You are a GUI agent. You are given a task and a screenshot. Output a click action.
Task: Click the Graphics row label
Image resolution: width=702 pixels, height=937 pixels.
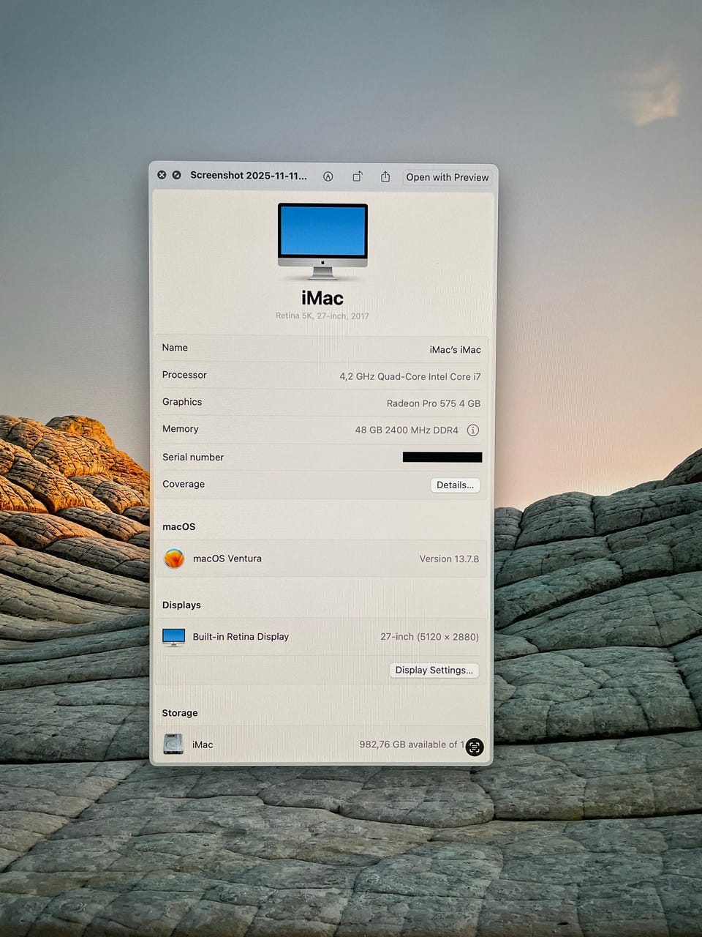182,402
